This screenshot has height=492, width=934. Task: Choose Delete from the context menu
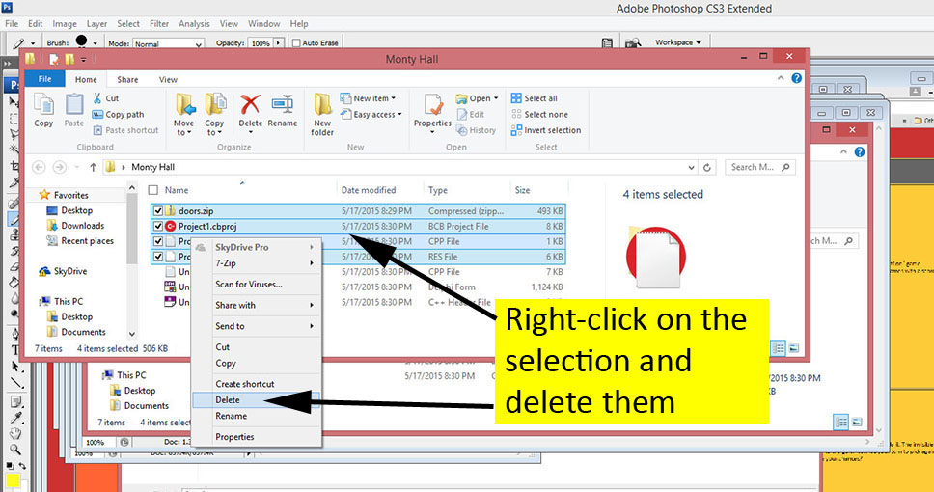(x=258, y=400)
